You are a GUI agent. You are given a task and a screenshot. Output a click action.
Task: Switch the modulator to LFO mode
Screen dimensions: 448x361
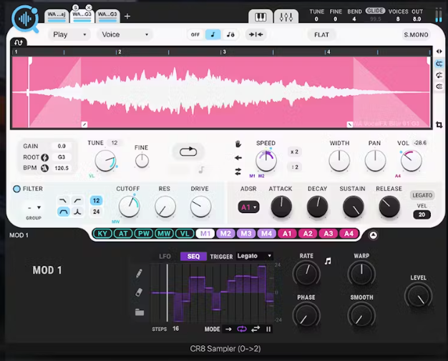pos(165,256)
